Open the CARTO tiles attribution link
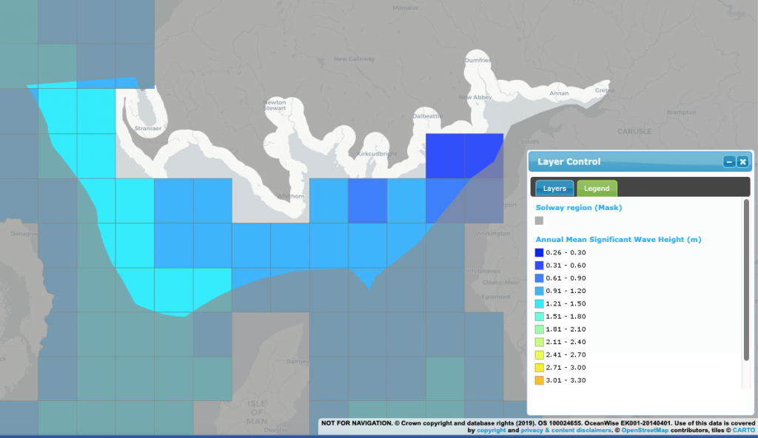The width and height of the screenshot is (758, 438). 744,430
